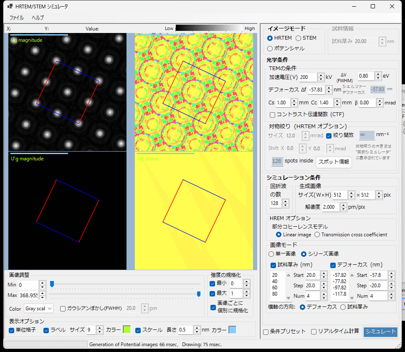Enable the ガウシアンぼかし (FWHM) checkbox
The image size is (405, 352).
(63, 308)
